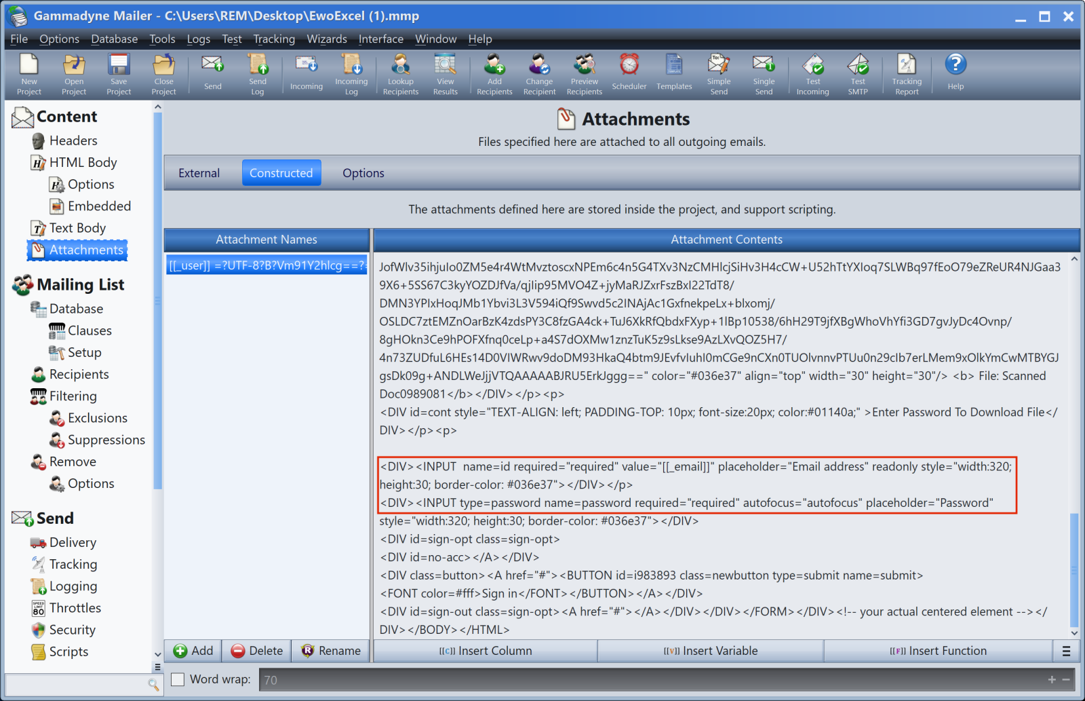Run Test SMTP toolbar icon
Viewport: 1085px width, 701px height.
click(858, 64)
